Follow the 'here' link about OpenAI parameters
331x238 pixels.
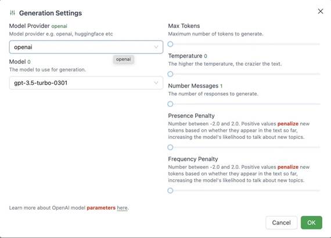pyautogui.click(x=122, y=208)
